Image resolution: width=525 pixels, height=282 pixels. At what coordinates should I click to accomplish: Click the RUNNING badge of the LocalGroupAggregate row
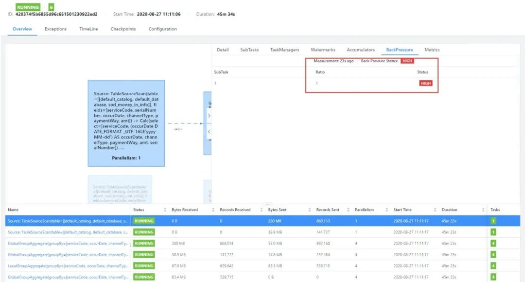pos(144,266)
